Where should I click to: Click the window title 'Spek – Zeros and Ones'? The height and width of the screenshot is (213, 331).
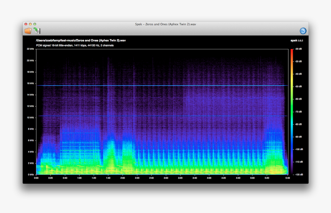pyautogui.click(x=165, y=24)
